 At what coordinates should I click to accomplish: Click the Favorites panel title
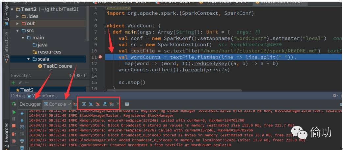click(21, 76)
